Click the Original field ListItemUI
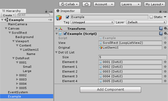Screen dimensions: 168x101 pos(130,48)
